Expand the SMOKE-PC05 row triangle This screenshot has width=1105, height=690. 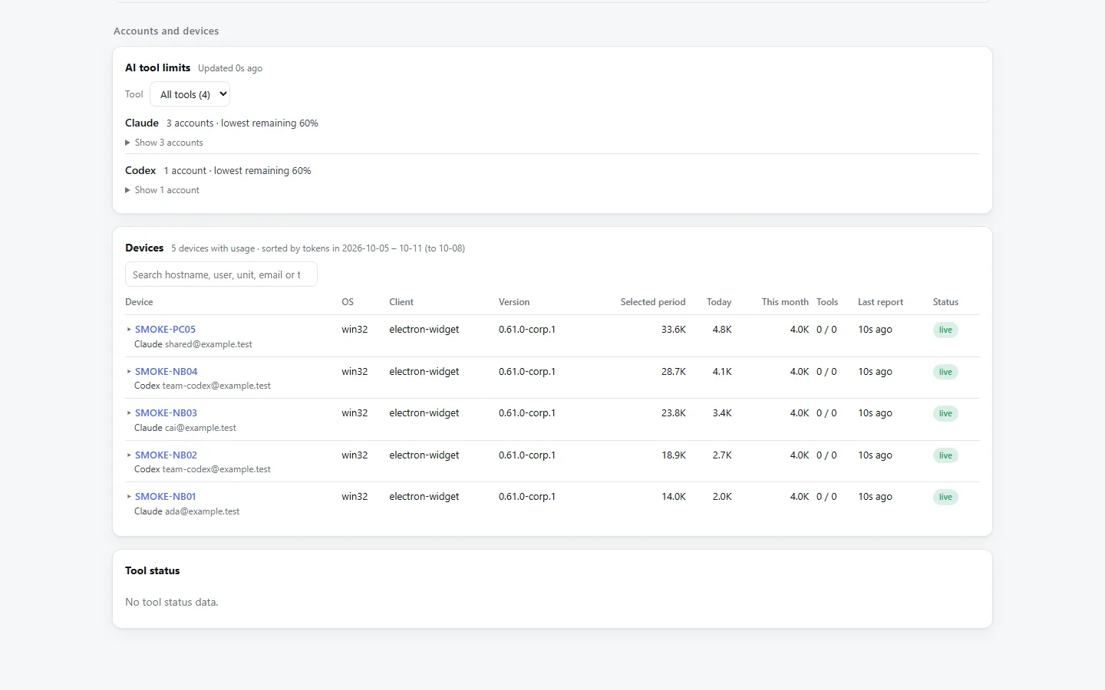(x=129, y=329)
